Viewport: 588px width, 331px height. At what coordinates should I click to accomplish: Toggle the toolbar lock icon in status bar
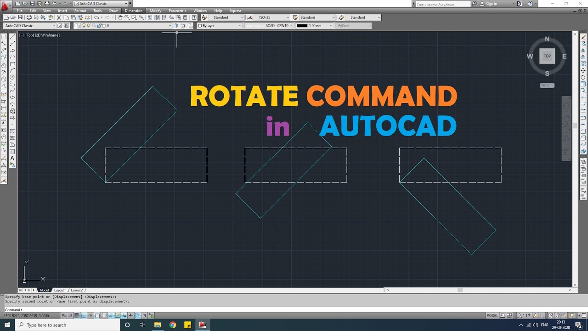(557, 315)
